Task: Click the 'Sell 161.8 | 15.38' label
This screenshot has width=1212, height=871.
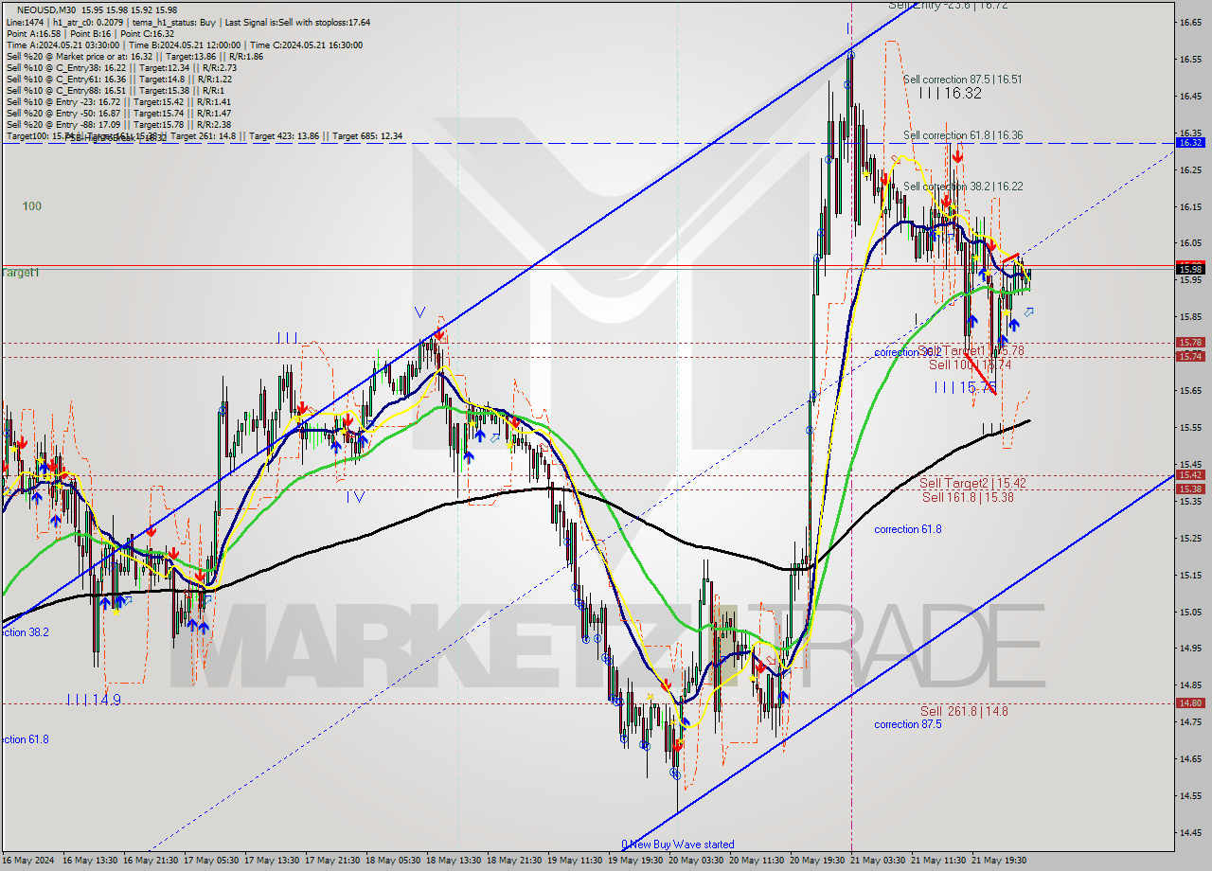Action: point(968,497)
